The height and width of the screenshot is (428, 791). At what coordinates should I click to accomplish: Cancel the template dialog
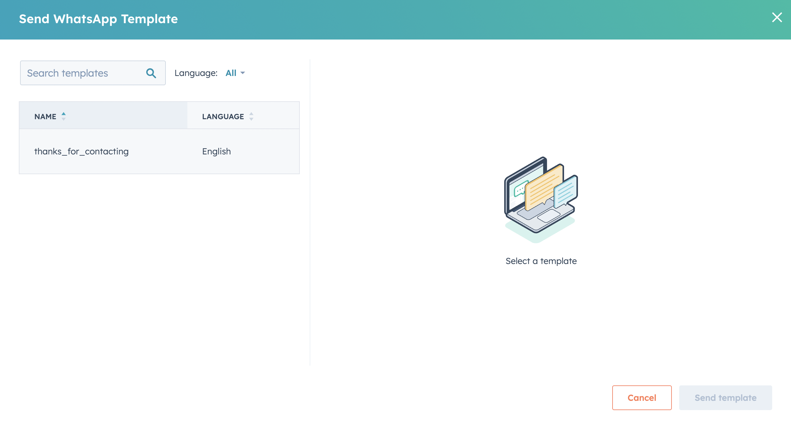click(x=642, y=398)
